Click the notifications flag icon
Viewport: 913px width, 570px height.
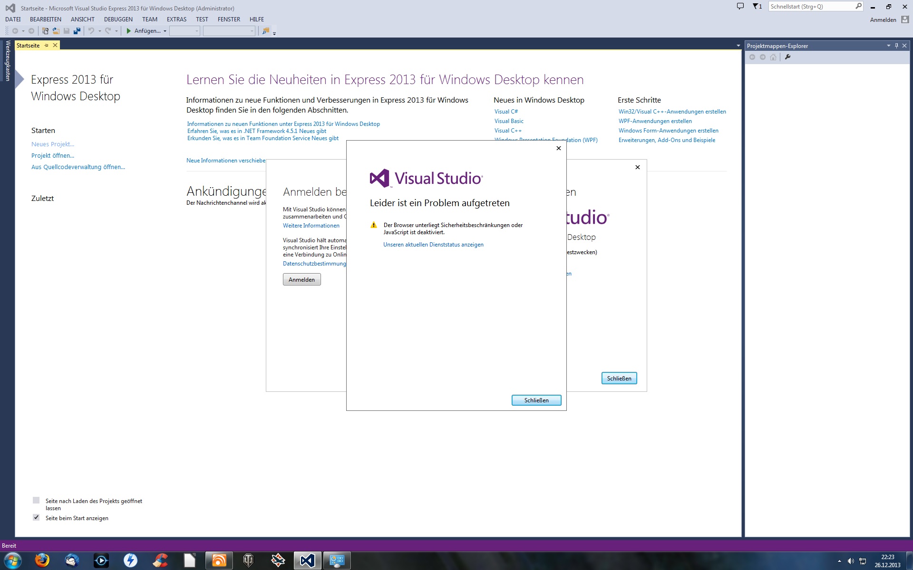(x=756, y=7)
